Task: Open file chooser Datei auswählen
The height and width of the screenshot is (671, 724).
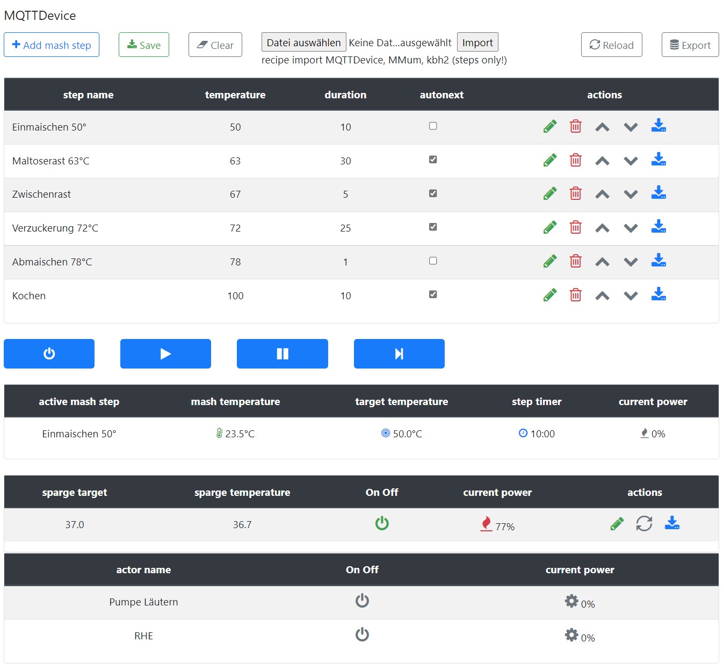Action: 303,42
